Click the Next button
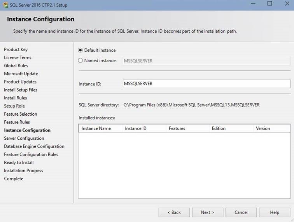 click(x=208, y=212)
